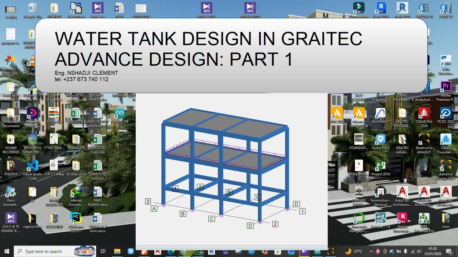Open the imm folder on desktop
This screenshot has height=257, width=458.
[446, 220]
